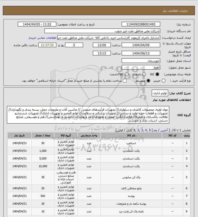Click the جزئیات اطلاعات نیاز page header
198x217 pixels.
point(175,11)
